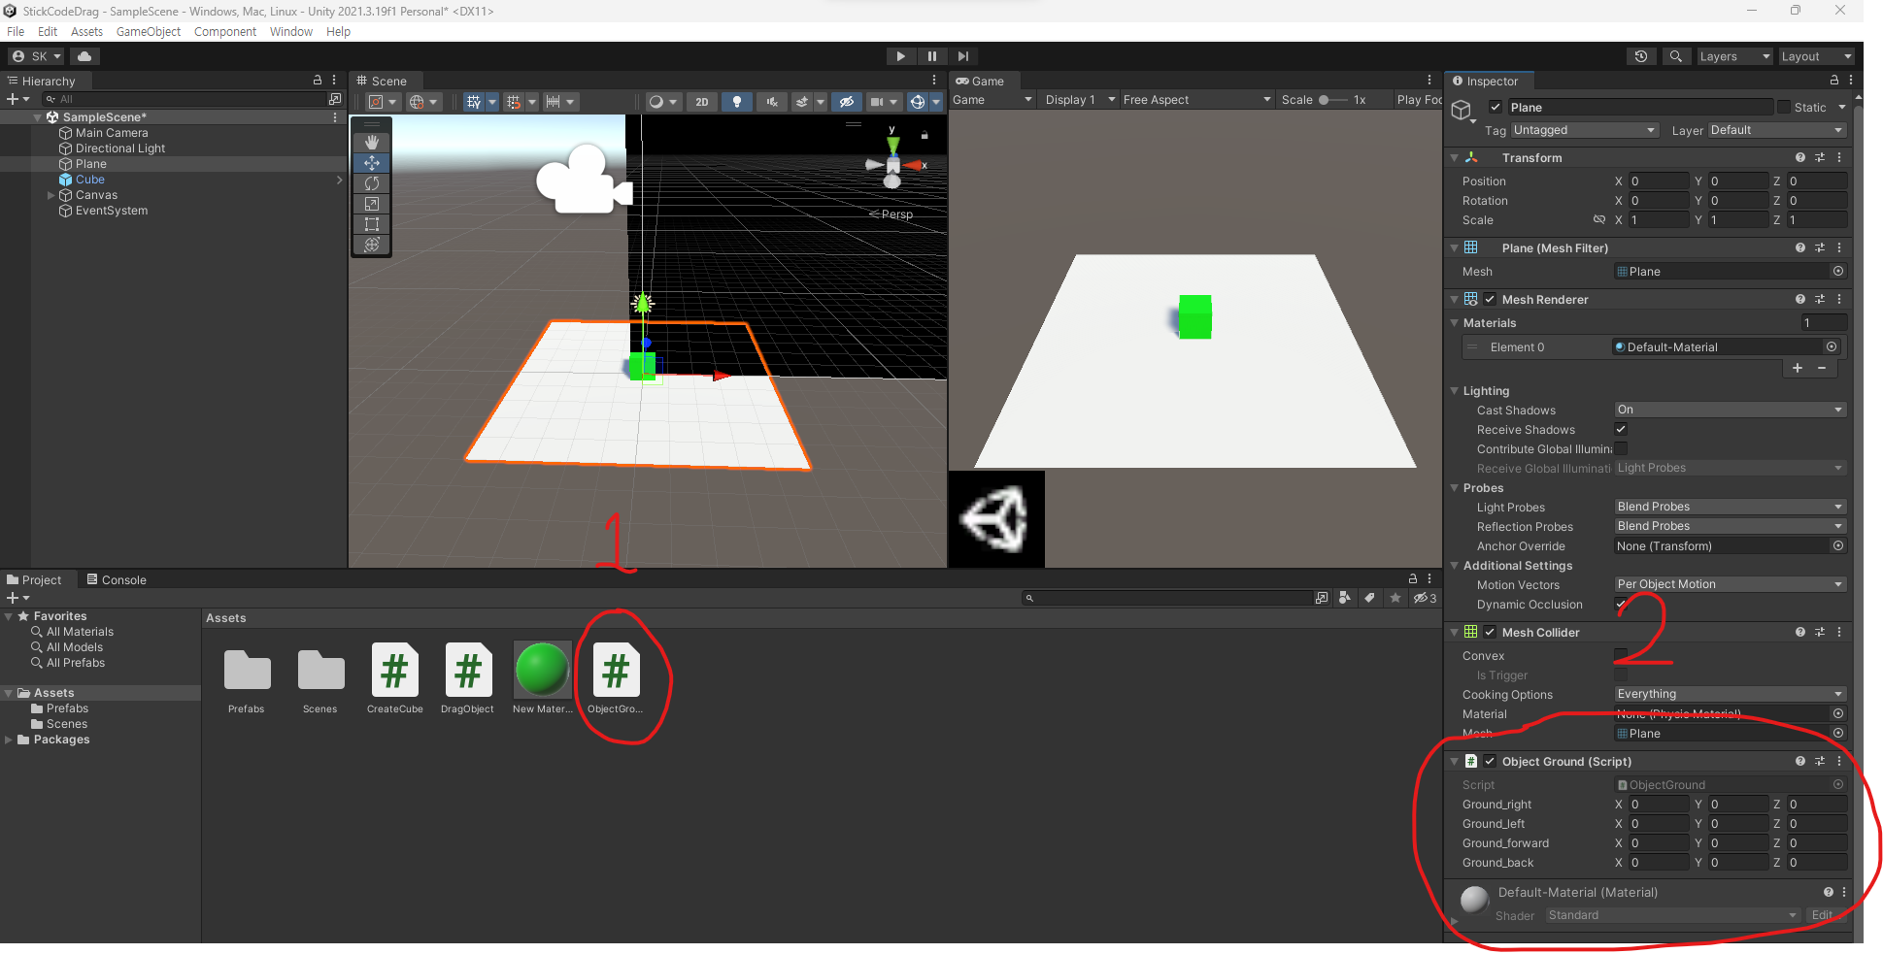The width and height of the screenshot is (1883, 954).
Task: Remove a material element with minus button
Action: 1822,368
